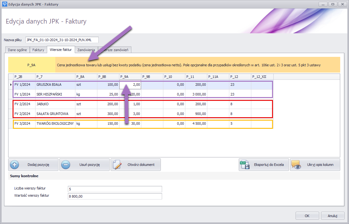Click the eye icon on Ukryj opis kolumn
This screenshot has height=224, width=349.
pos(296,165)
